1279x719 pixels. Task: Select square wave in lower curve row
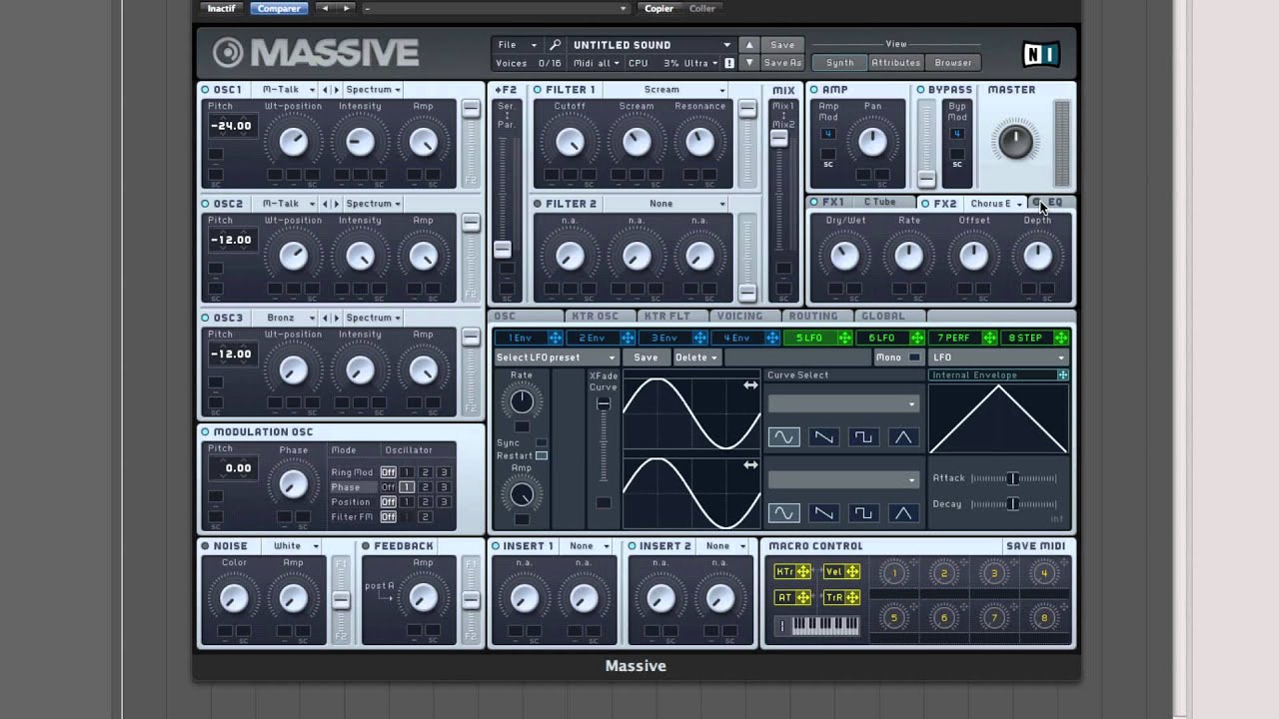863,513
